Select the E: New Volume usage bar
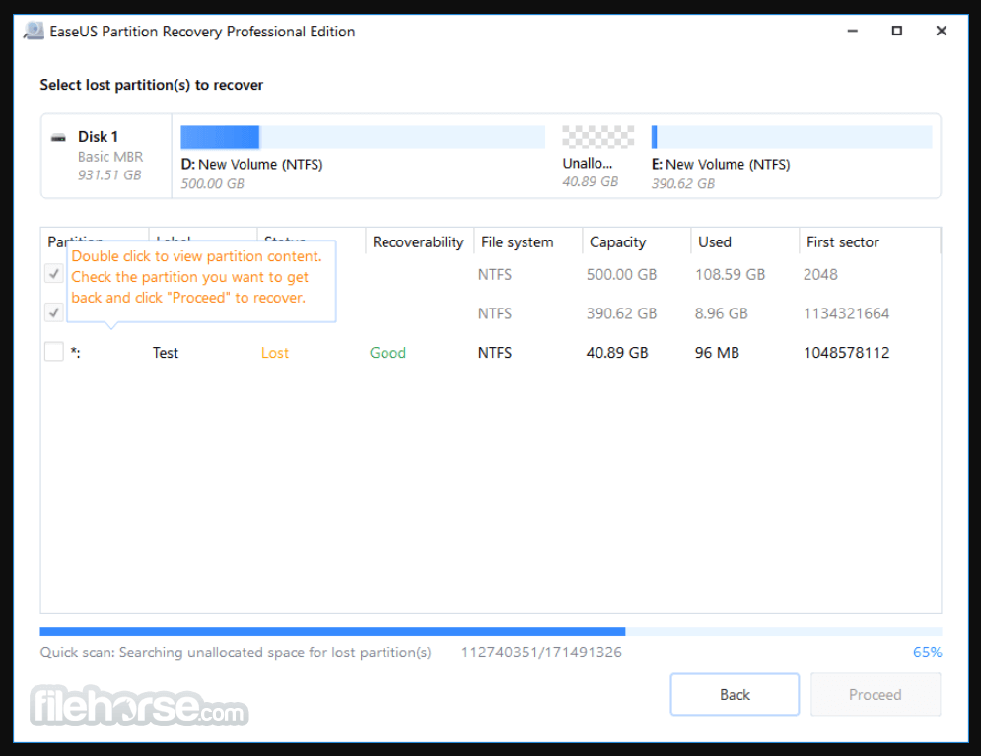 [x=792, y=137]
